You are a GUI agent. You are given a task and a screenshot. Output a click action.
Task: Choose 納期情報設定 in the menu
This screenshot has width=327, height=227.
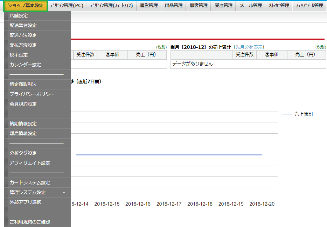coord(37,124)
